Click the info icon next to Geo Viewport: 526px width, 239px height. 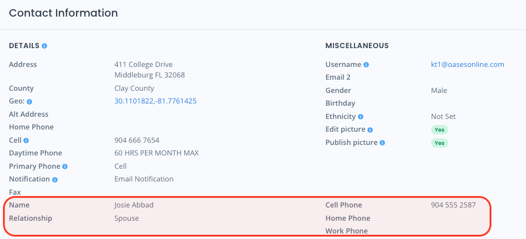click(29, 102)
